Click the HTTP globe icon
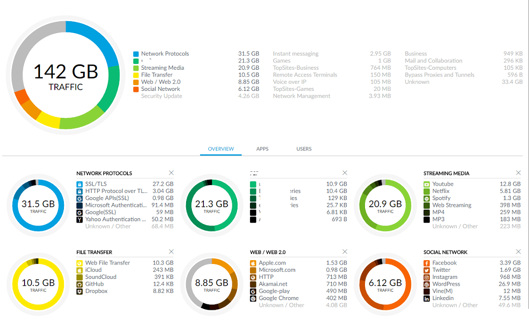 pyautogui.click(x=253, y=277)
